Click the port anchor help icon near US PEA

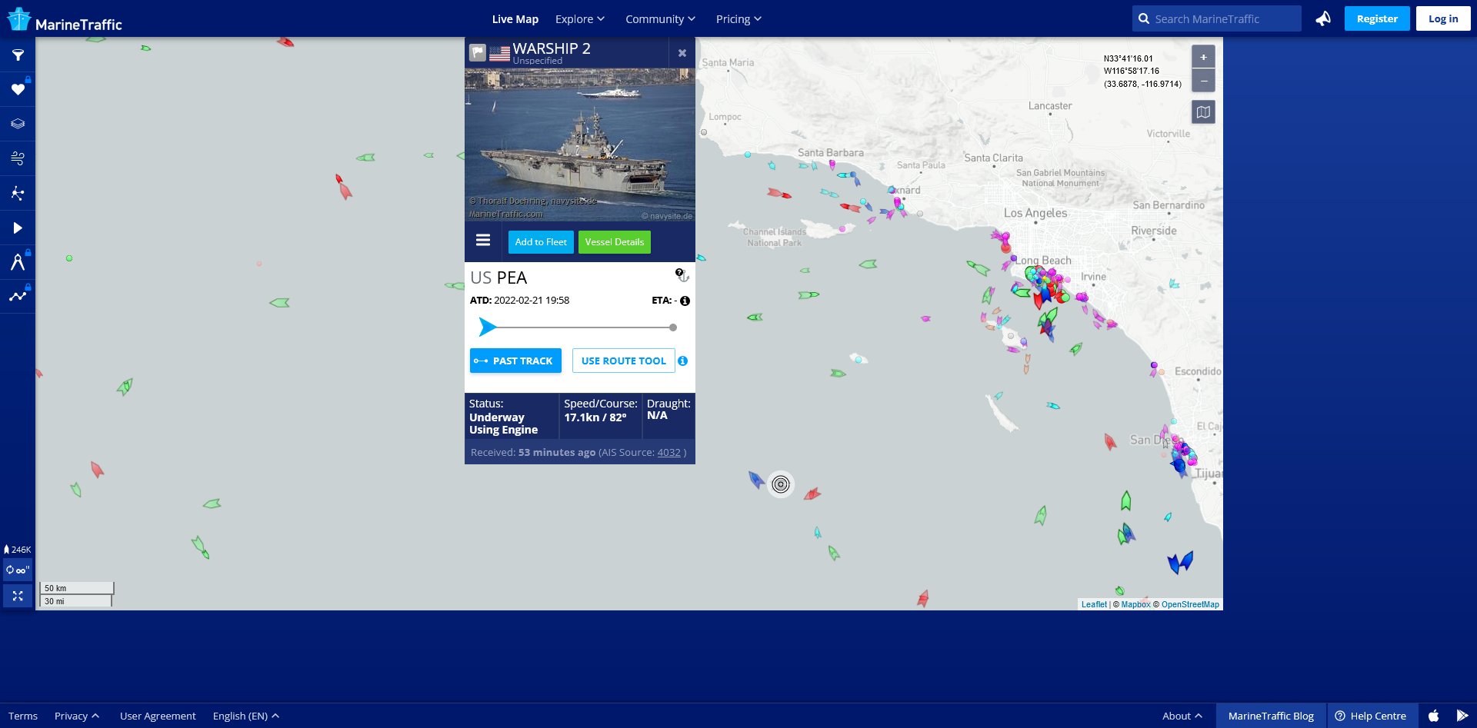[x=682, y=275]
